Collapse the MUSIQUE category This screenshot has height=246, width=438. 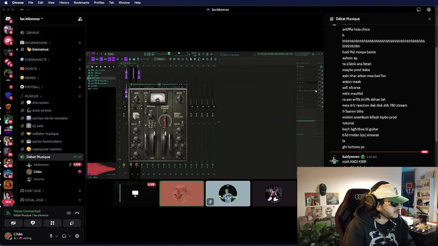31,96
